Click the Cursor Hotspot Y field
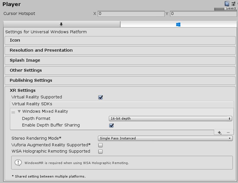The width and height of the screenshot is (238, 183). [x=203, y=14]
